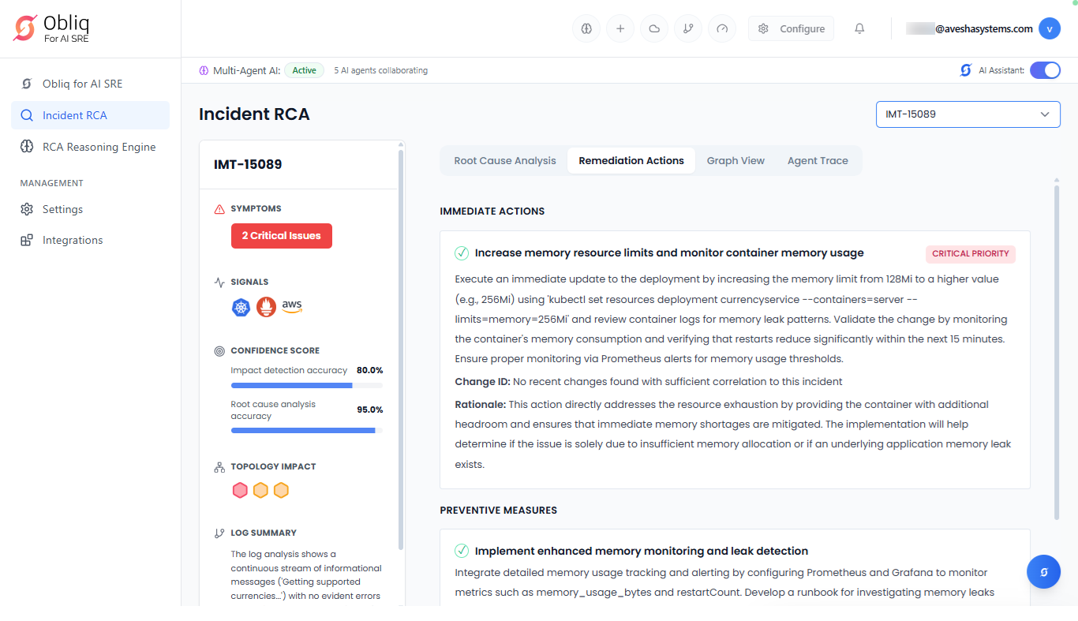Open user avatar account menu
The height and width of the screenshot is (621, 1078).
1049,28
